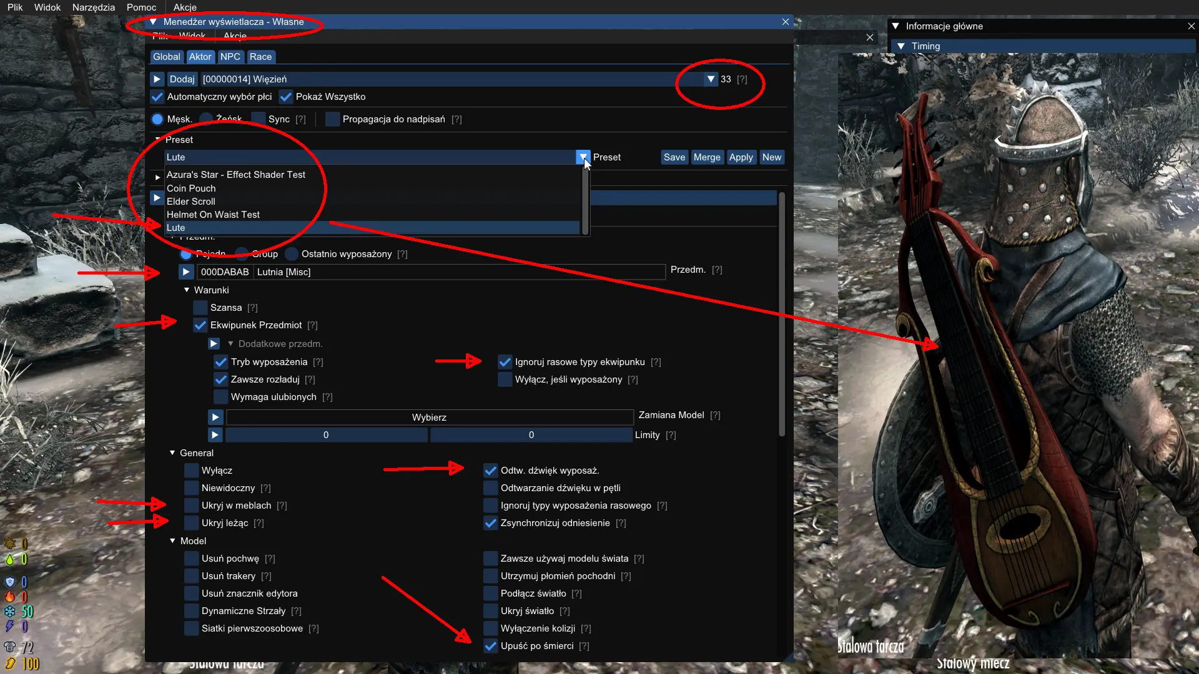1199x674 pixels.
Task: Open the Preset combo box dropdown arrow
Action: coord(583,157)
